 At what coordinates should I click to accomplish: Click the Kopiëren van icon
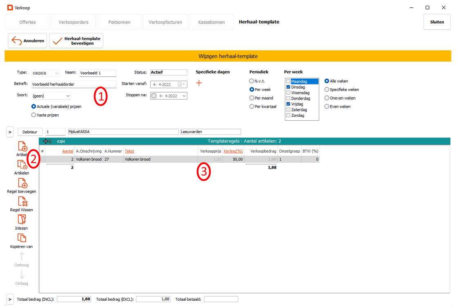click(22, 238)
